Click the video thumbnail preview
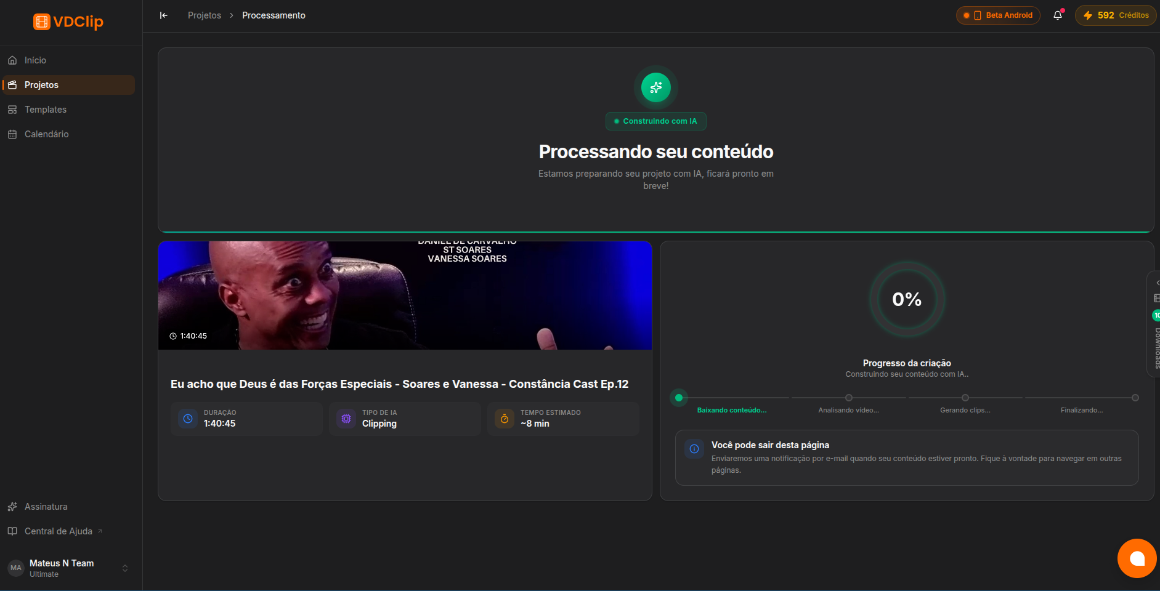The height and width of the screenshot is (591, 1160). tap(405, 295)
